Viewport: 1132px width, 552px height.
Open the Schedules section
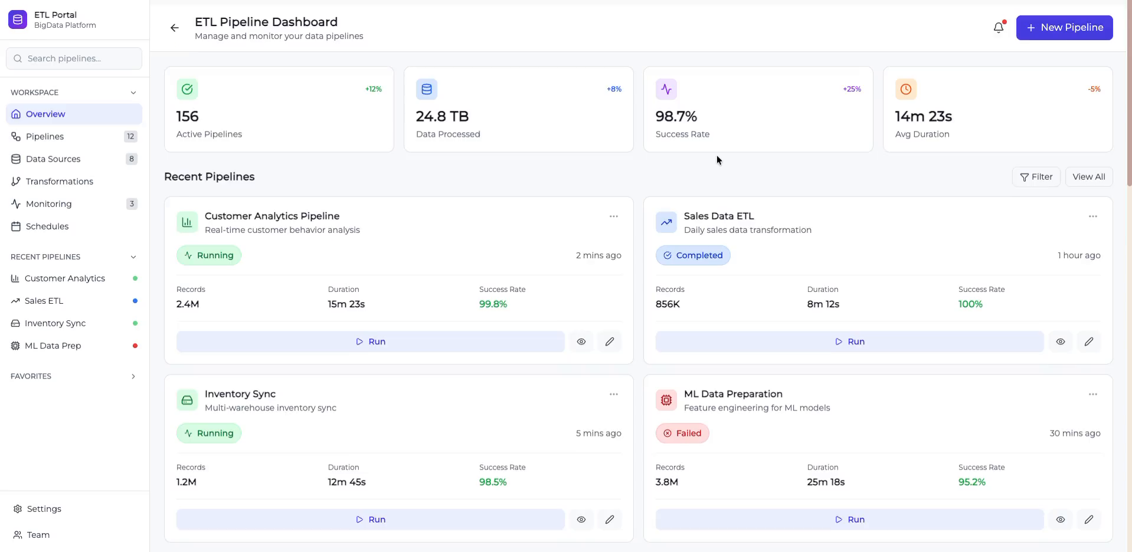click(48, 226)
